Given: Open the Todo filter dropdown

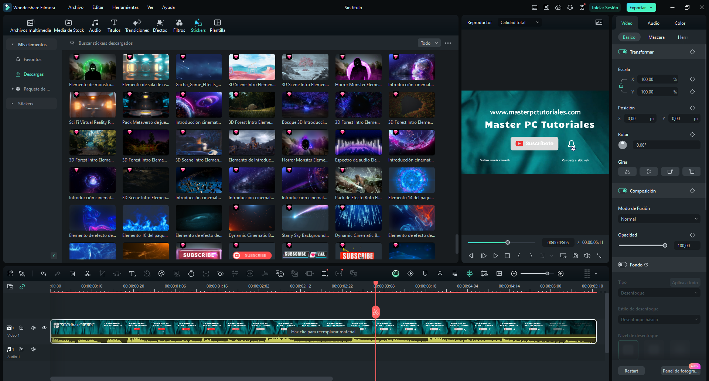Looking at the screenshot, I should tap(429, 43).
